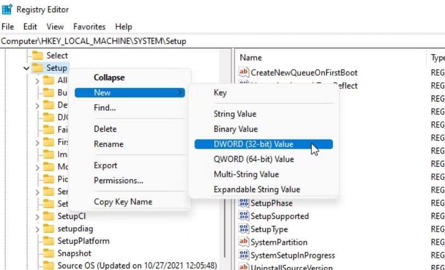Open the Favorites menu
The width and height of the screenshot is (445, 270).
pos(89,27)
